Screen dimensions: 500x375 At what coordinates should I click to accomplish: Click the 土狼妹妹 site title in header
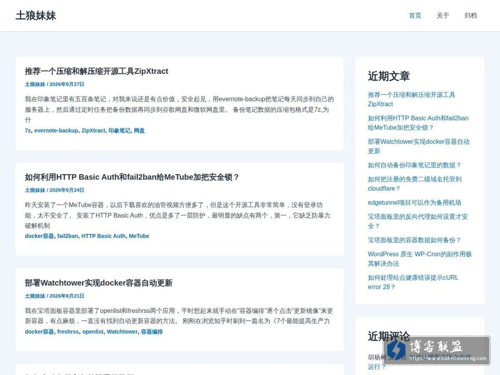click(x=36, y=15)
